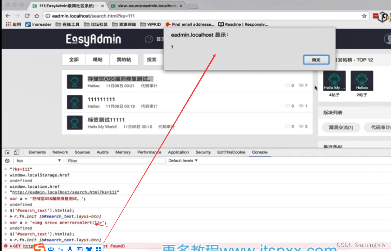Open the post titled 标签测试11111
The width and height of the screenshot is (391, 251).
[106, 120]
